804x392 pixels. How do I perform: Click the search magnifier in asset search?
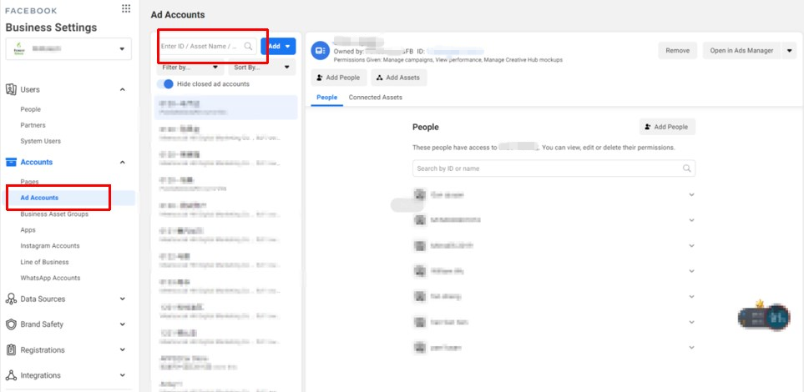click(248, 47)
